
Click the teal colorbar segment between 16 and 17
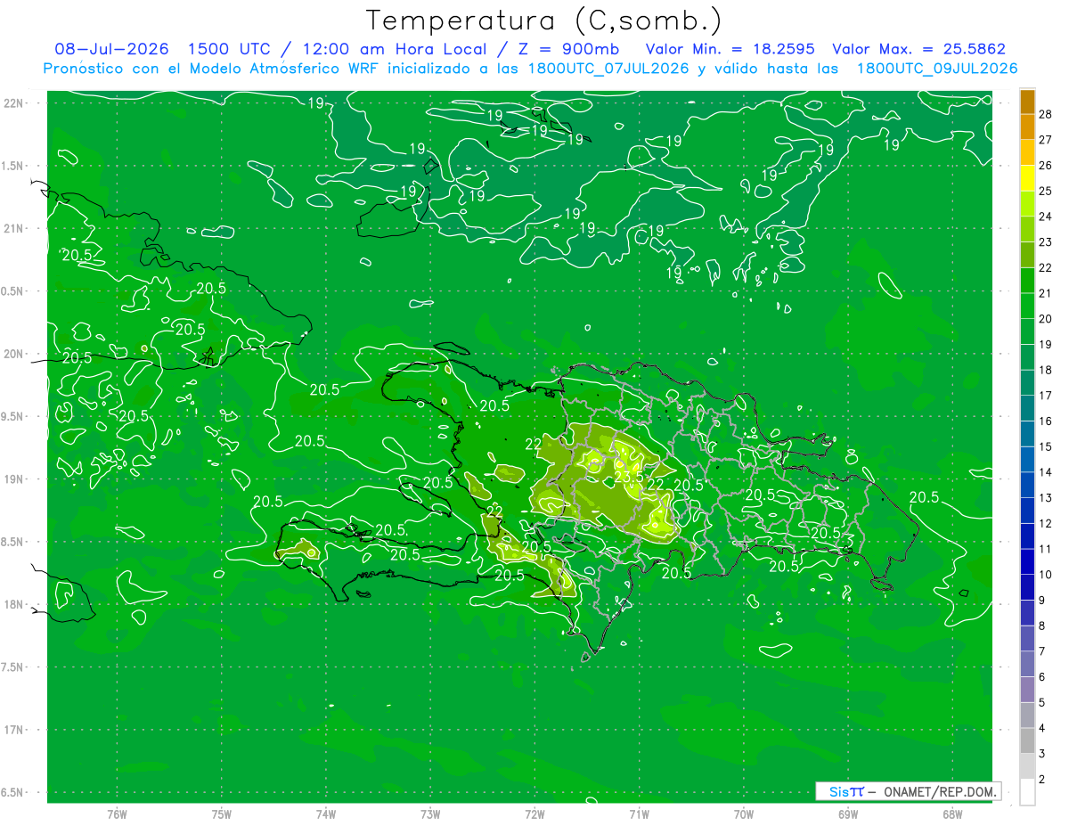tap(1027, 408)
